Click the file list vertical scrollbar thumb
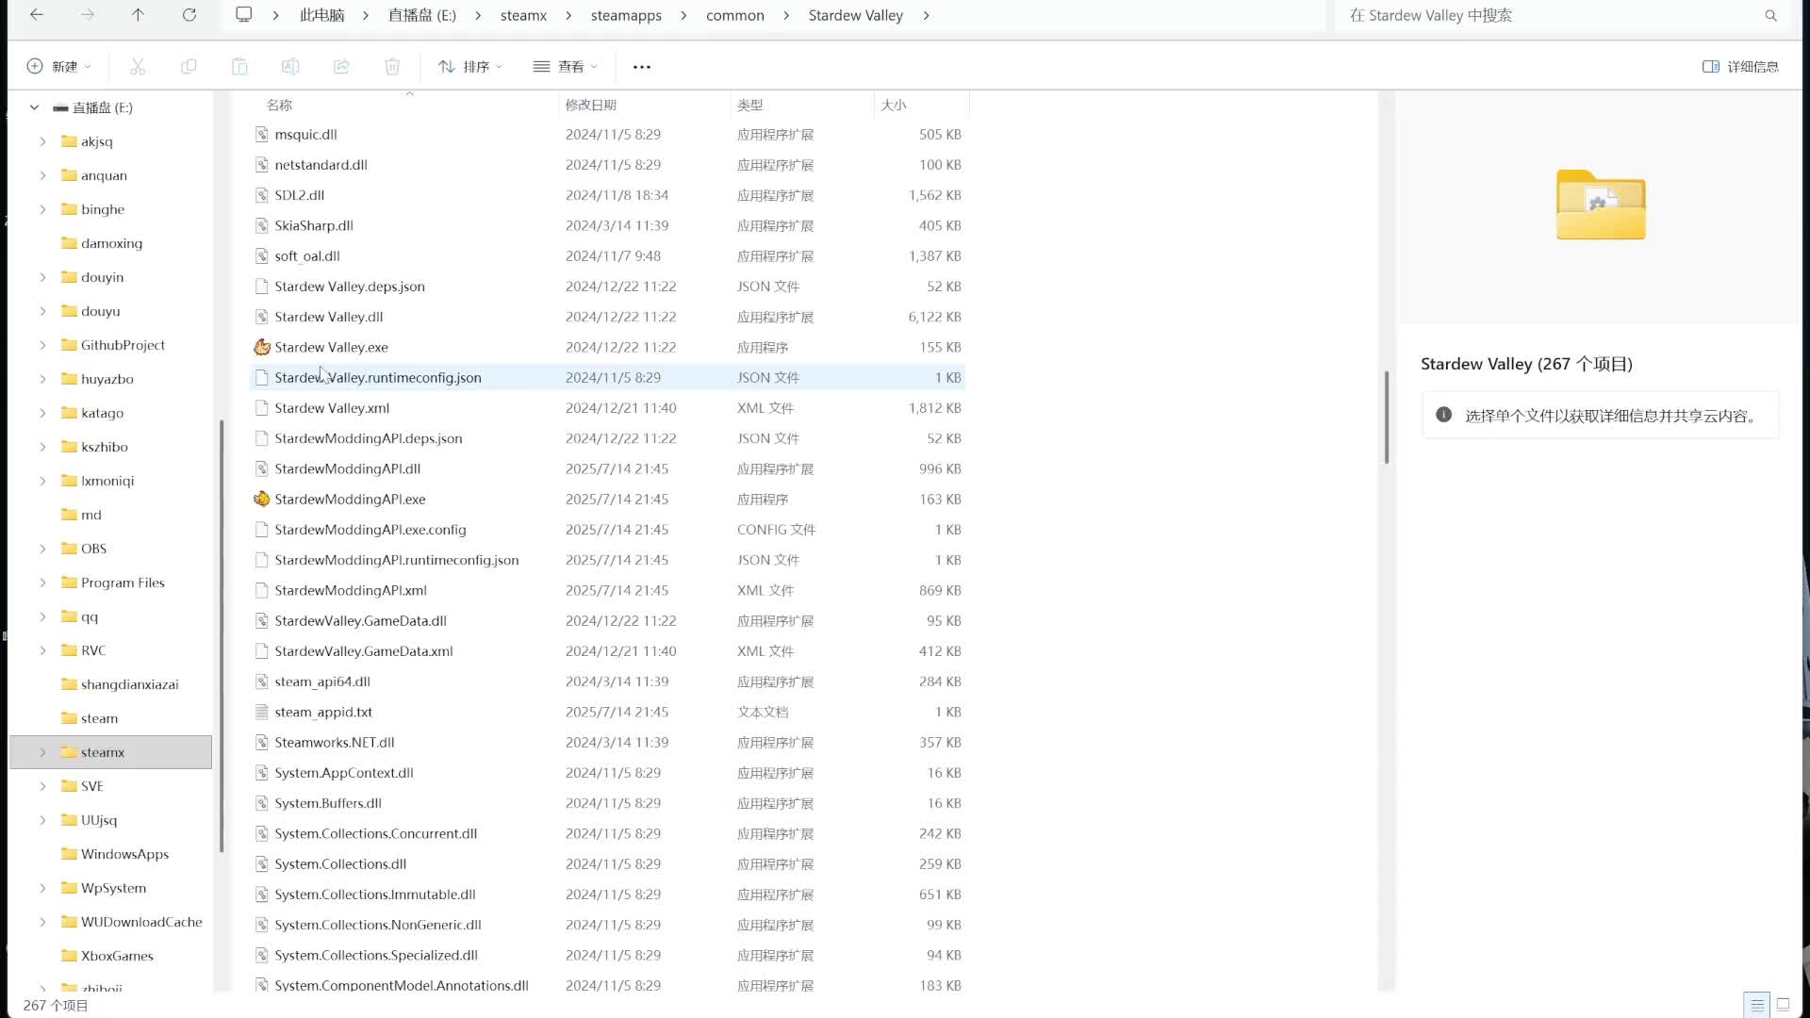 pos(1386,418)
